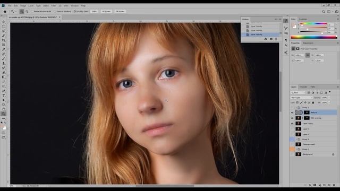Screen dimensions: 340x191
Task: Select the Brush tool in left toolbar
Action: (x=4, y=59)
